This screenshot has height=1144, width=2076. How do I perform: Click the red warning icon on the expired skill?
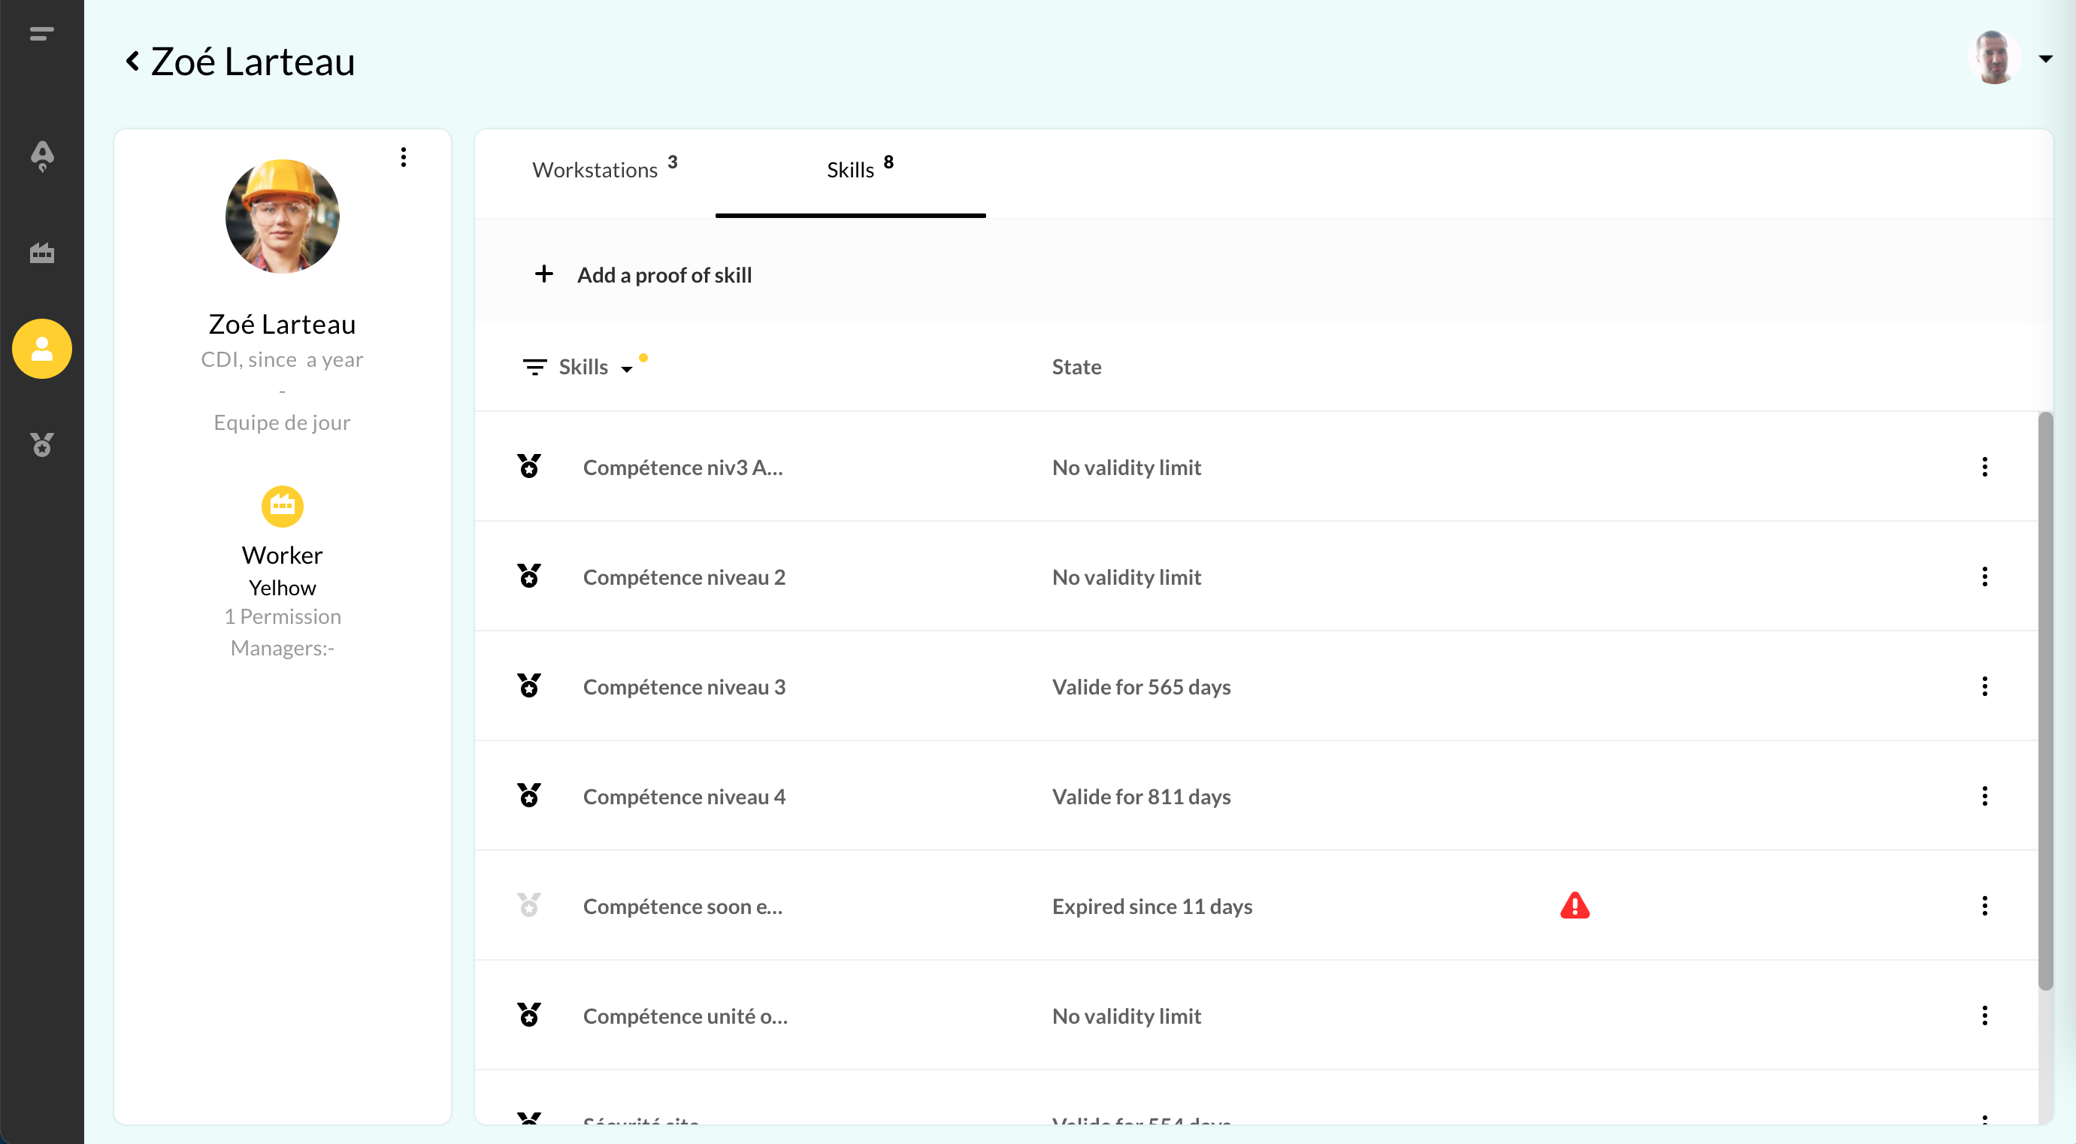click(1575, 906)
